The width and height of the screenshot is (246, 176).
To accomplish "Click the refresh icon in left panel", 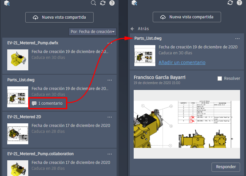I will (x=103, y=3).
